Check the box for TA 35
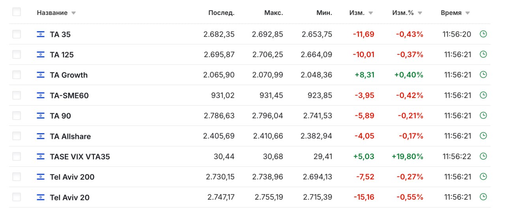This screenshot has height=213, width=505. (x=17, y=34)
